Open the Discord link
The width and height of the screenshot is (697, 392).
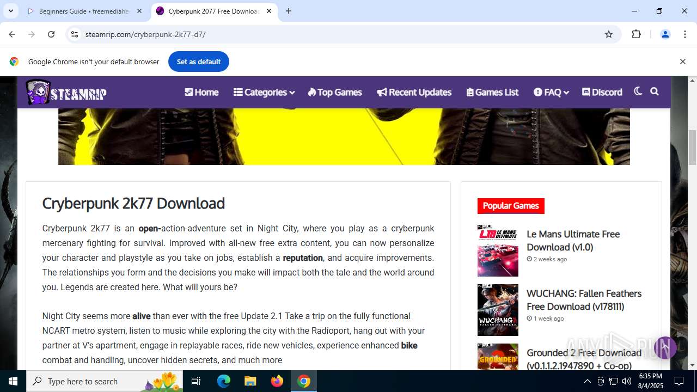click(602, 92)
